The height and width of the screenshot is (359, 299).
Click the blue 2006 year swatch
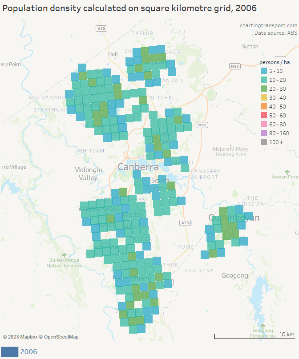(x=9, y=352)
